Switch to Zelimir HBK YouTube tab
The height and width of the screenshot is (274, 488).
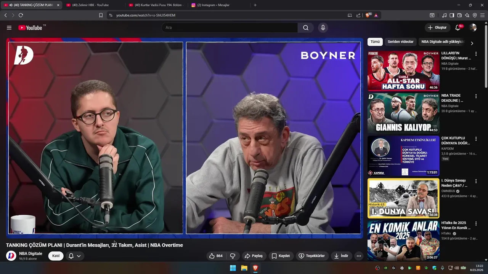tap(93, 5)
